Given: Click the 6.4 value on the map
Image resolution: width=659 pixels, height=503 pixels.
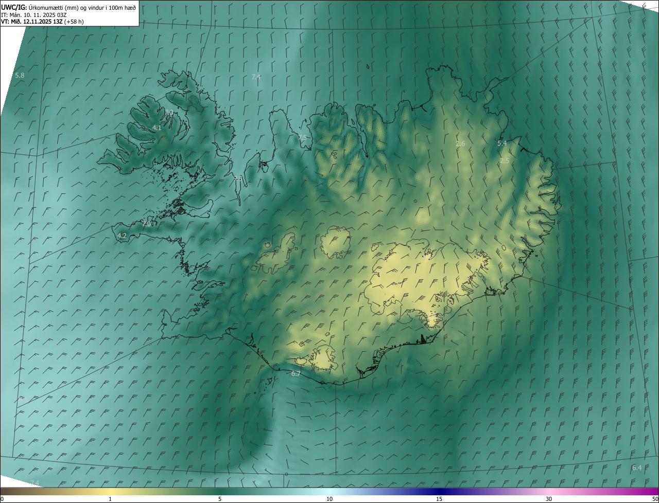Looking at the screenshot, I should coord(637,468).
